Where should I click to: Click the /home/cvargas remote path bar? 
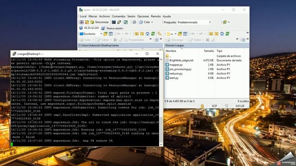pyautogui.click(x=207, y=45)
